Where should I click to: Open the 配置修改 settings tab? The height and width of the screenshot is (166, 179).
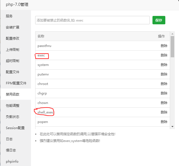click(x=13, y=39)
